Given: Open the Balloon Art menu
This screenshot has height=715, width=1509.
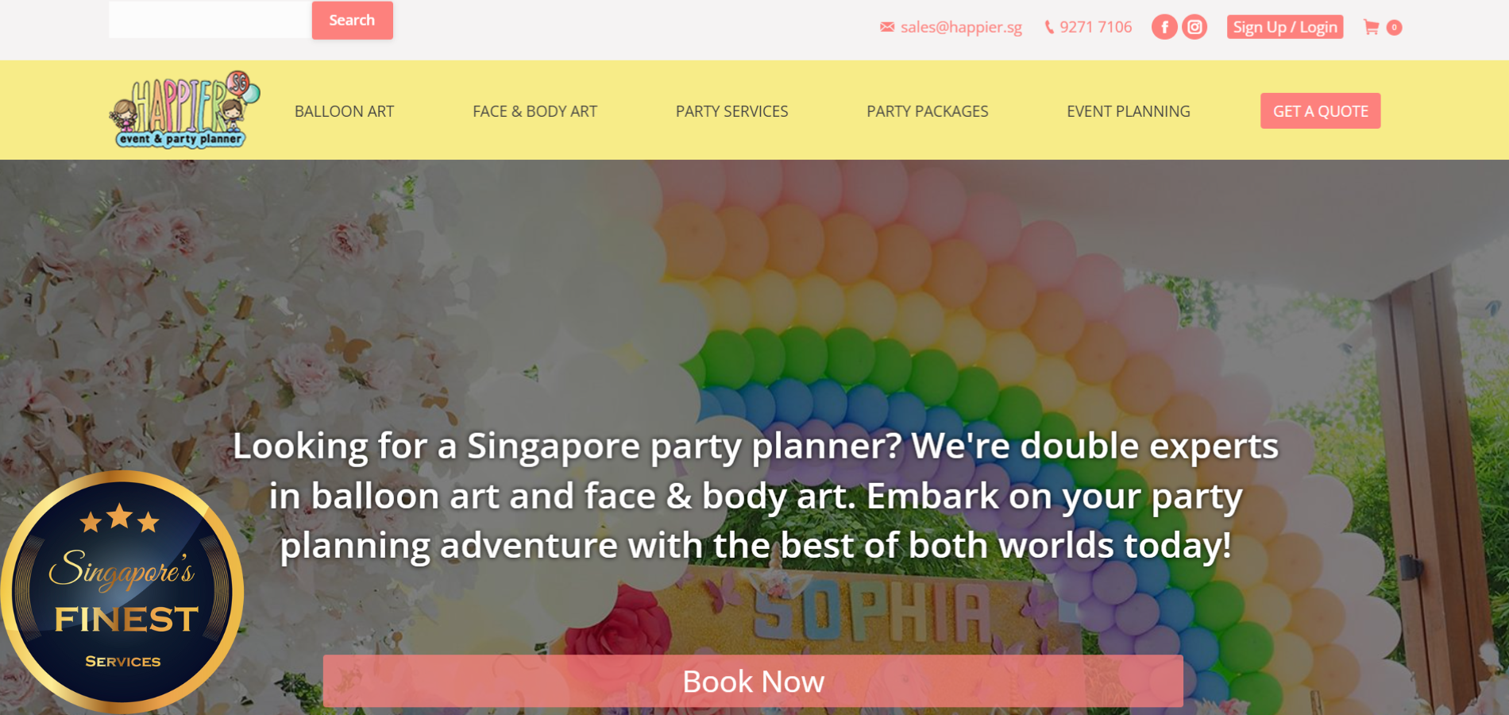Looking at the screenshot, I should pos(344,111).
